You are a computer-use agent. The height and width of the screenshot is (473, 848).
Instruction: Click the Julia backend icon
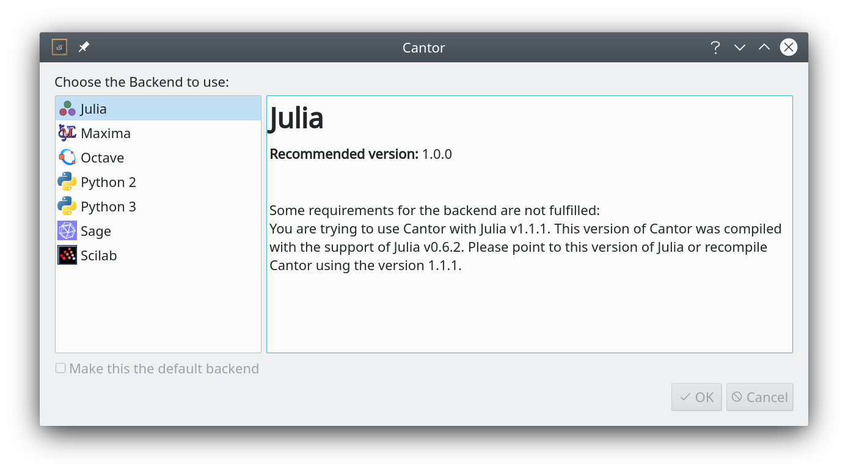coord(67,108)
